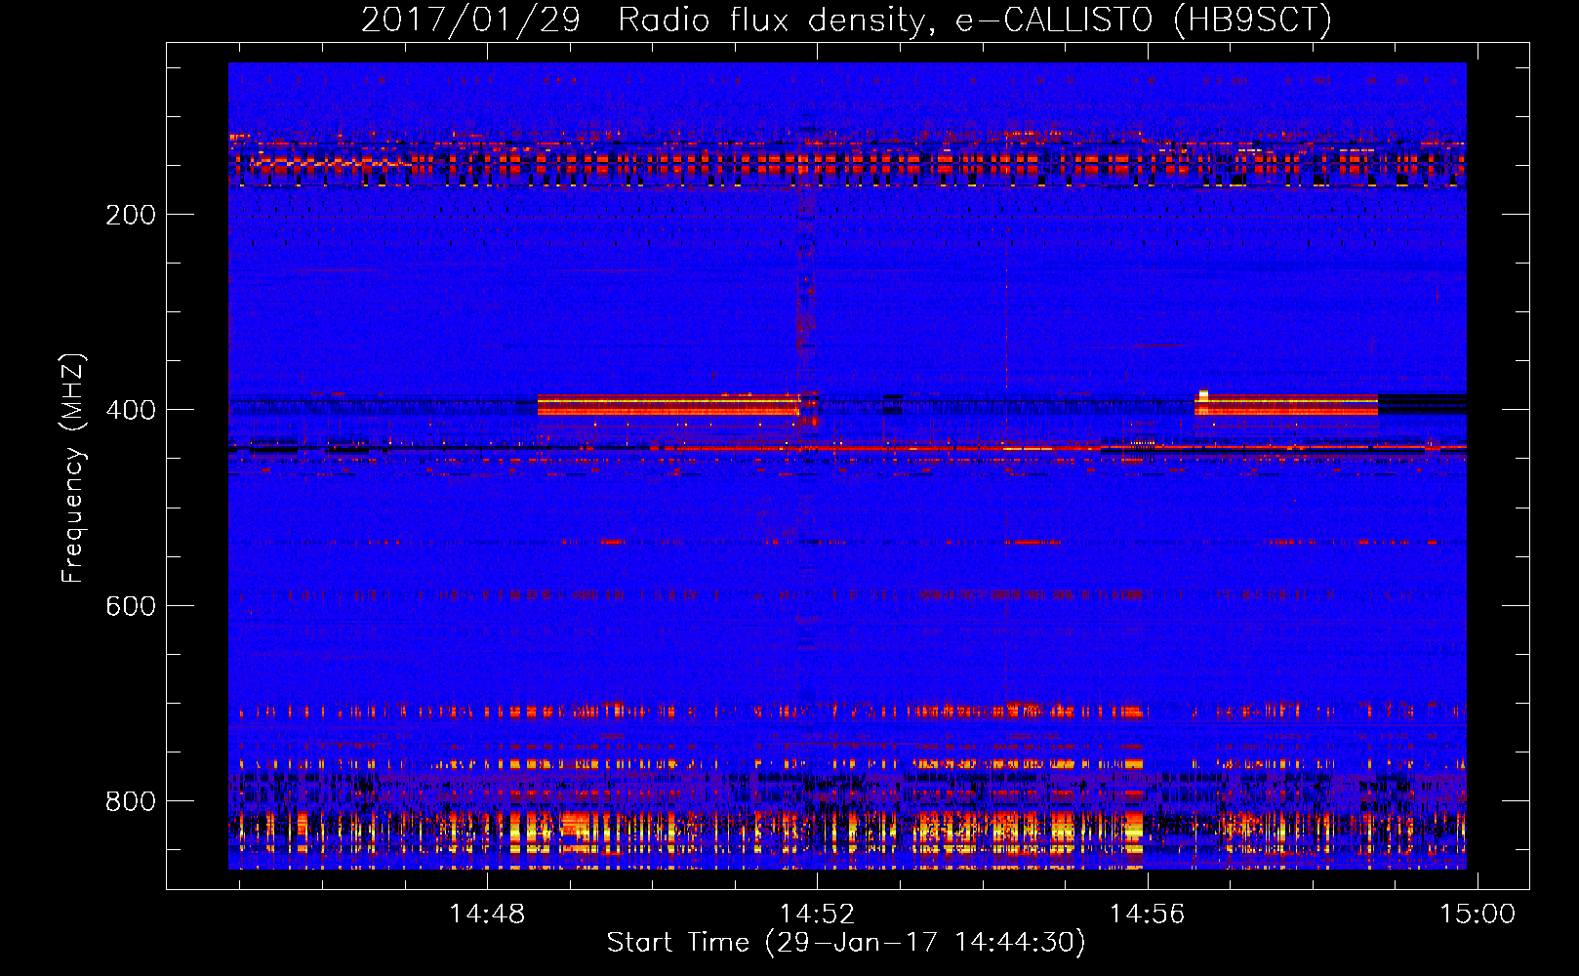Click the '800' frequency axis label
1579x976 pixels.
pos(131,801)
